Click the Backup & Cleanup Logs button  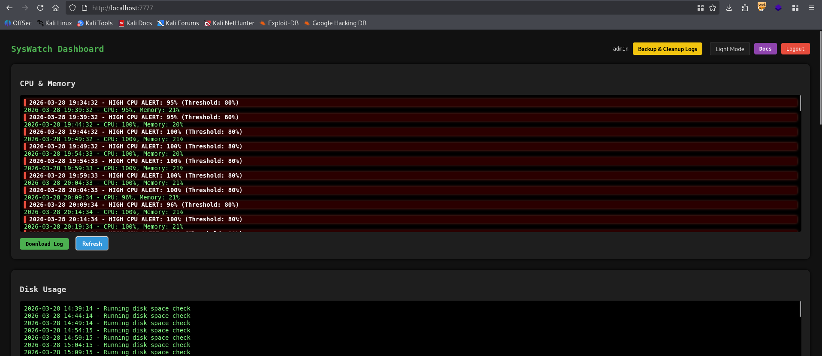tap(668, 49)
